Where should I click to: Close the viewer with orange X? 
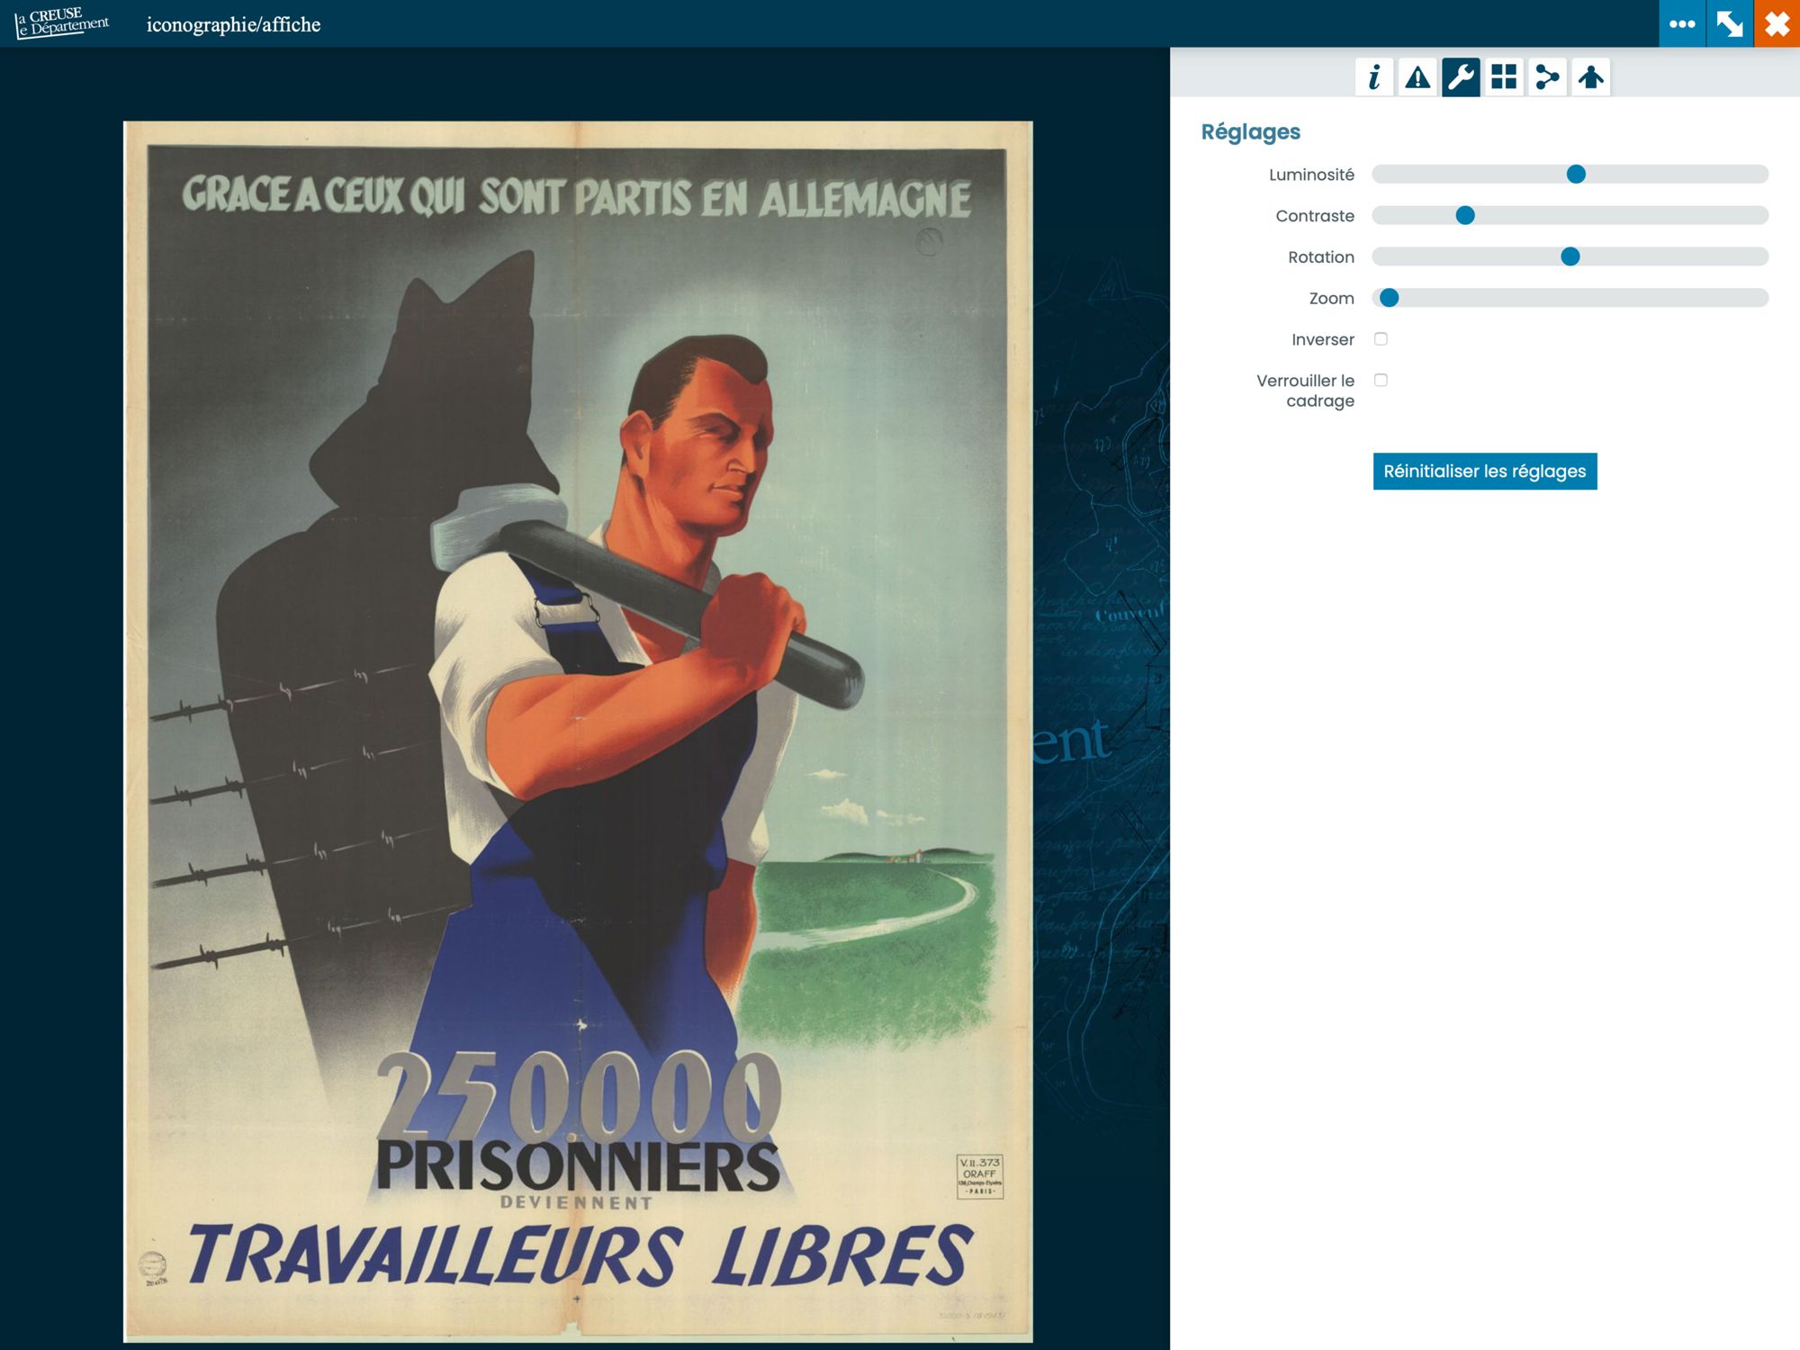click(x=1777, y=23)
